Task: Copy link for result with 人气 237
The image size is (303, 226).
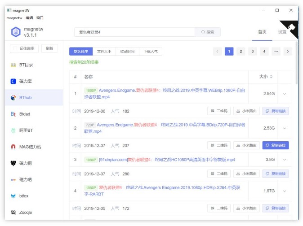Action: (x=276, y=145)
